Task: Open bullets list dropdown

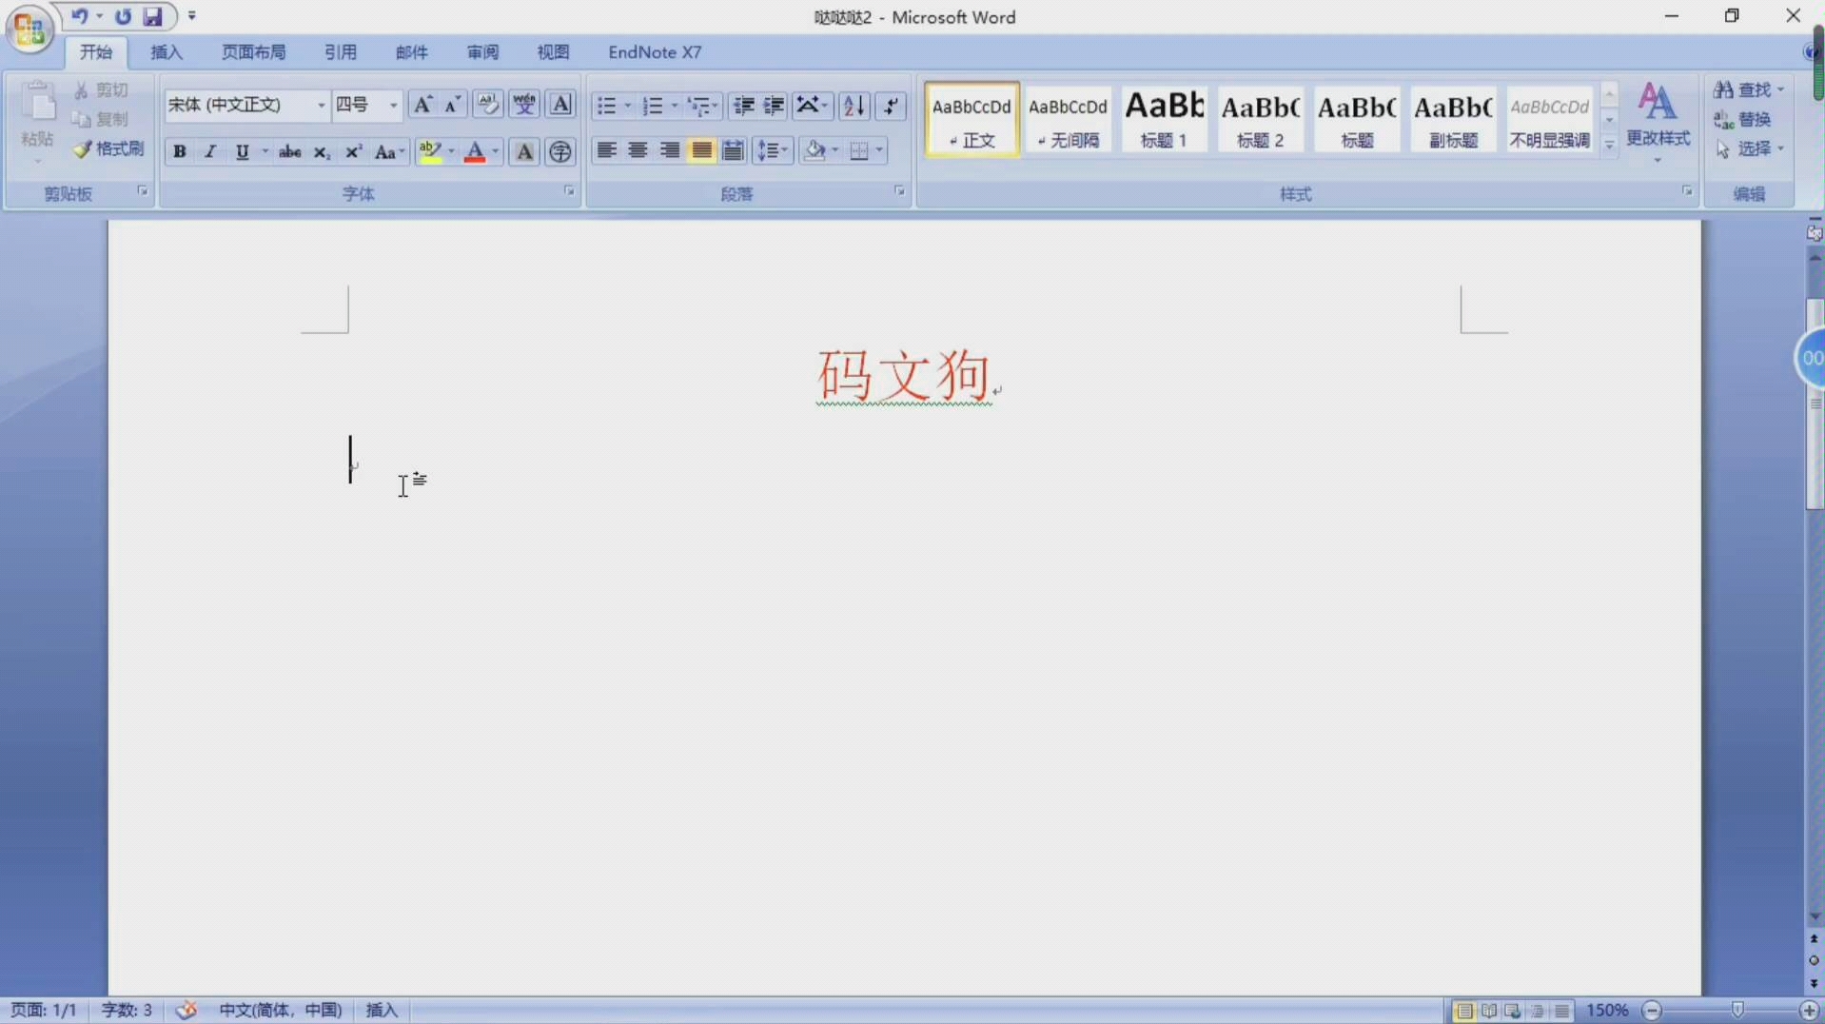Action: pyautogui.click(x=627, y=105)
